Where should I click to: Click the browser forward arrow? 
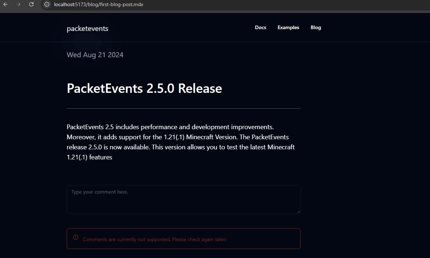point(18,4)
